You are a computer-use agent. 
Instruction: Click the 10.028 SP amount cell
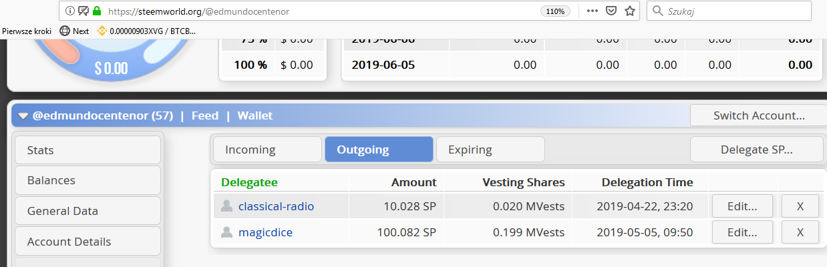tap(410, 206)
